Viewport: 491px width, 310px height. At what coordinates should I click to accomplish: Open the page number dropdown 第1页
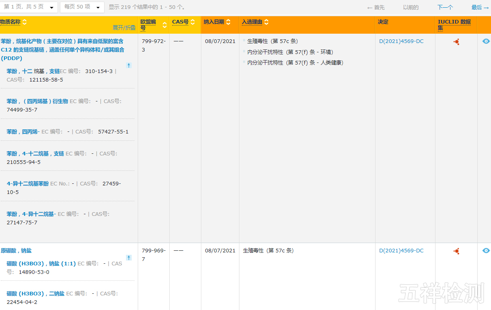[29, 7]
